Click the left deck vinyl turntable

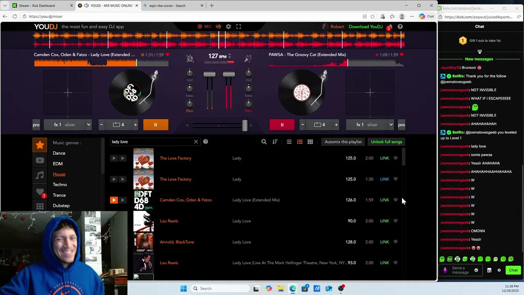click(132, 93)
